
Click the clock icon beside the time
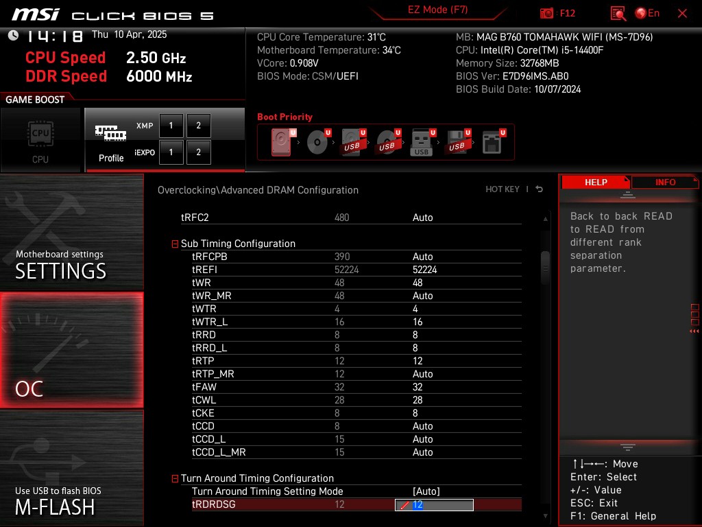(14, 36)
